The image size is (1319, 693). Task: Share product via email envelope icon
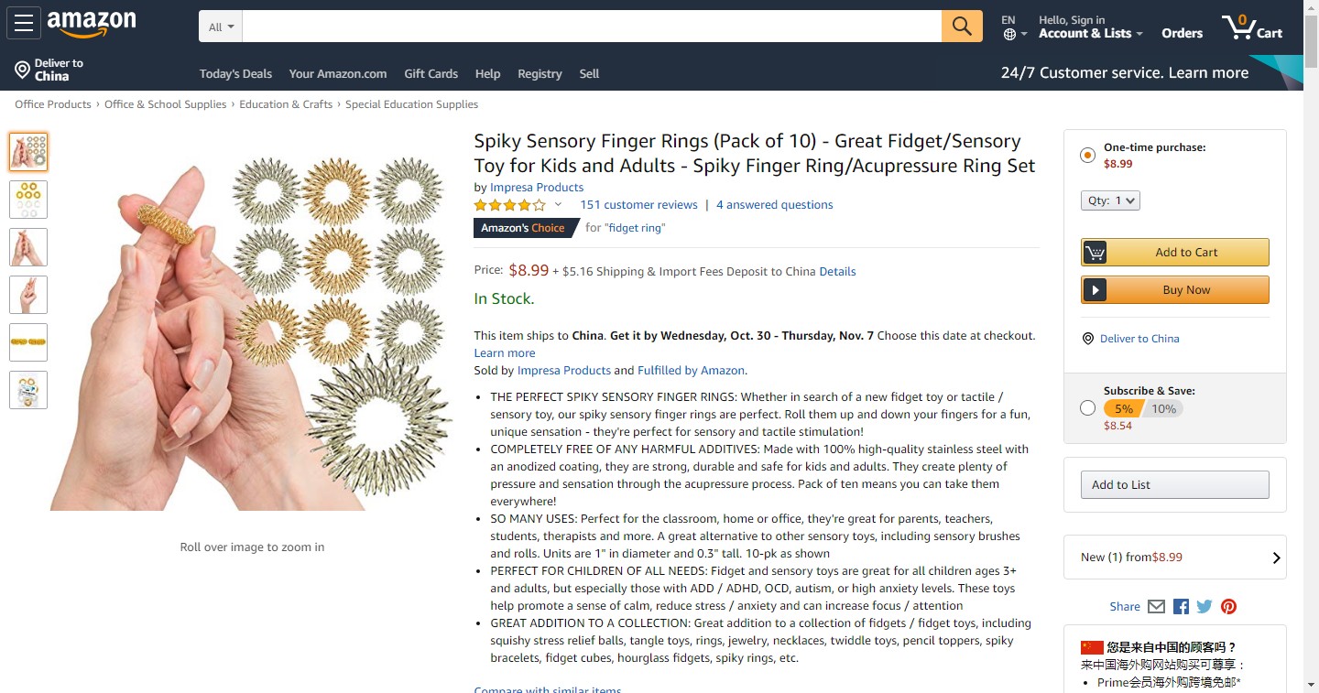1156,606
